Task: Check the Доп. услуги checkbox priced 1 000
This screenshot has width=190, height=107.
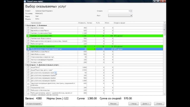Action: (x=28, y=81)
